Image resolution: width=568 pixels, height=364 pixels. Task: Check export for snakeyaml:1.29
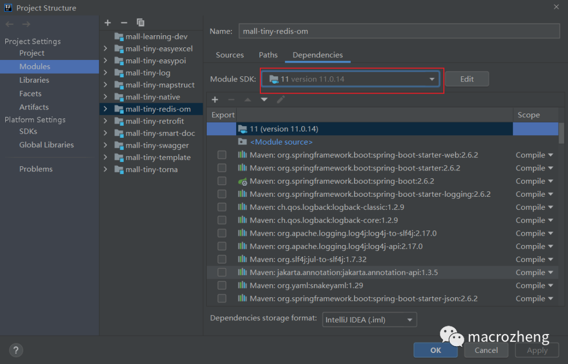pyautogui.click(x=222, y=286)
